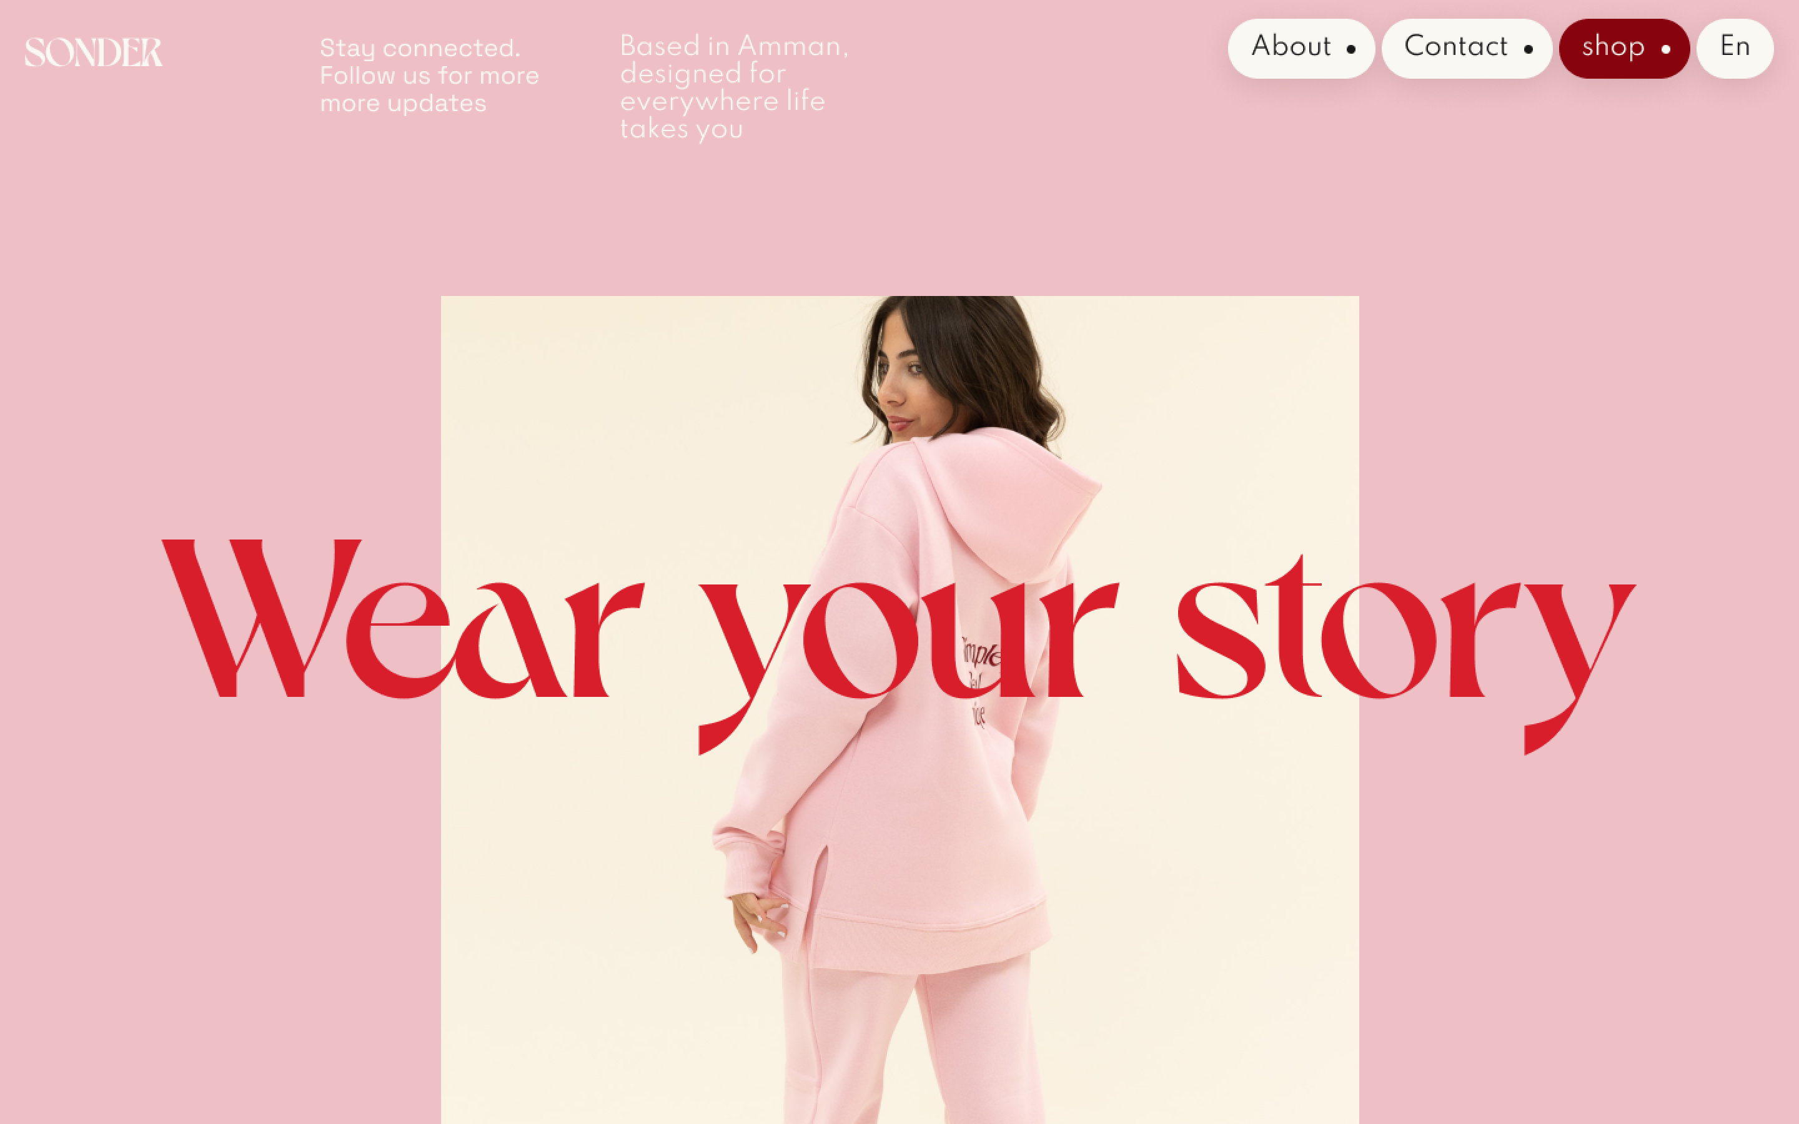Click the white dot inside shop button
The width and height of the screenshot is (1799, 1124).
[1666, 50]
